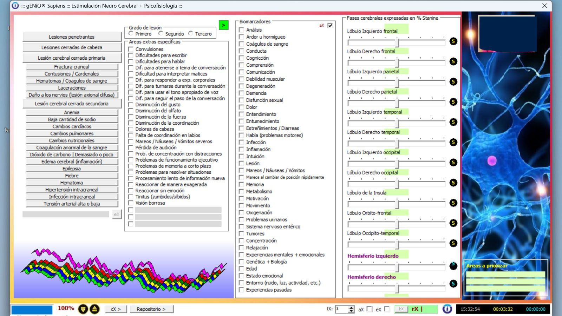
Task: Toggle the aX checkbox in the bottom bar
Action: 369,309
